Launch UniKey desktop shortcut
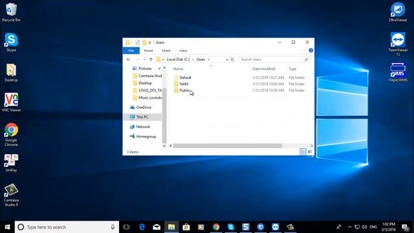 11,163
